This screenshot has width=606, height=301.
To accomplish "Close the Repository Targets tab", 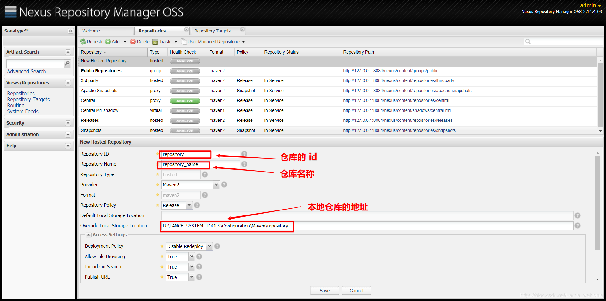I will [242, 30].
